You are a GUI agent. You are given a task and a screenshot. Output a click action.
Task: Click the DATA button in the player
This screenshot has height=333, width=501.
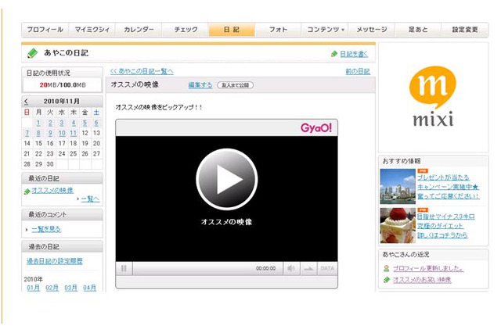coord(327,269)
